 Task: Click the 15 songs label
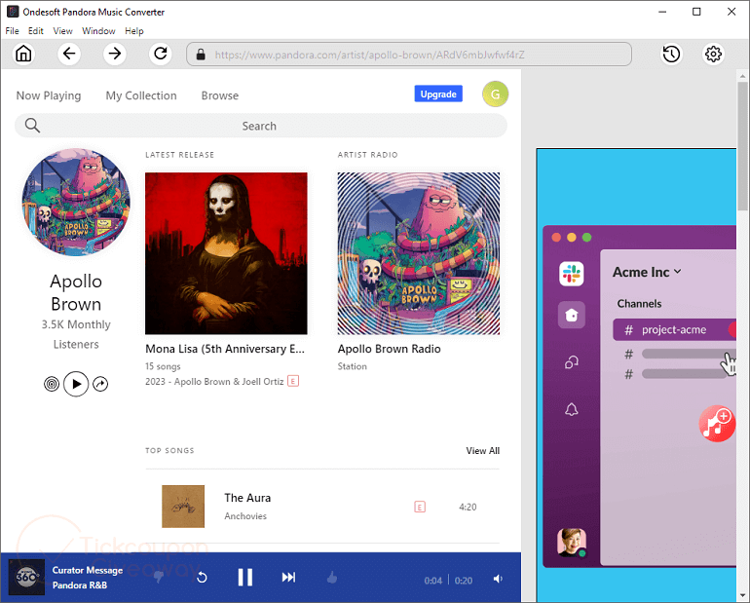coord(163,366)
